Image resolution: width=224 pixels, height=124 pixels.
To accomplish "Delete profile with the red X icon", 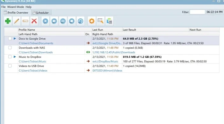I will pyautogui.click(x=34, y=21).
